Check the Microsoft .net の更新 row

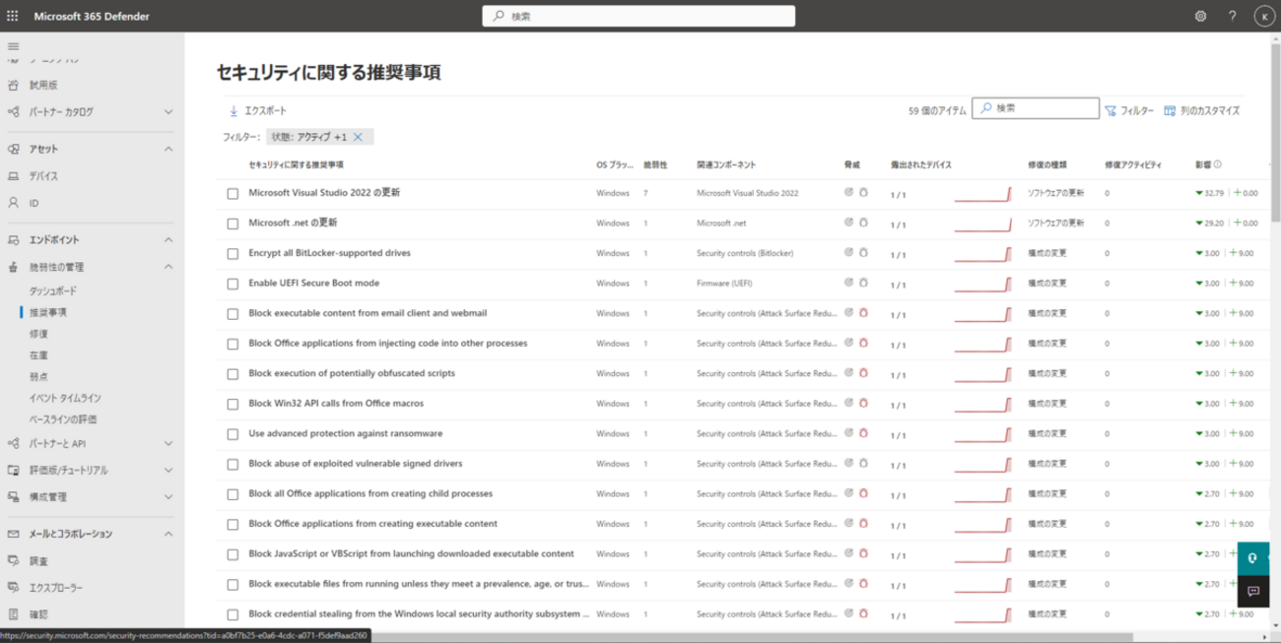click(233, 224)
